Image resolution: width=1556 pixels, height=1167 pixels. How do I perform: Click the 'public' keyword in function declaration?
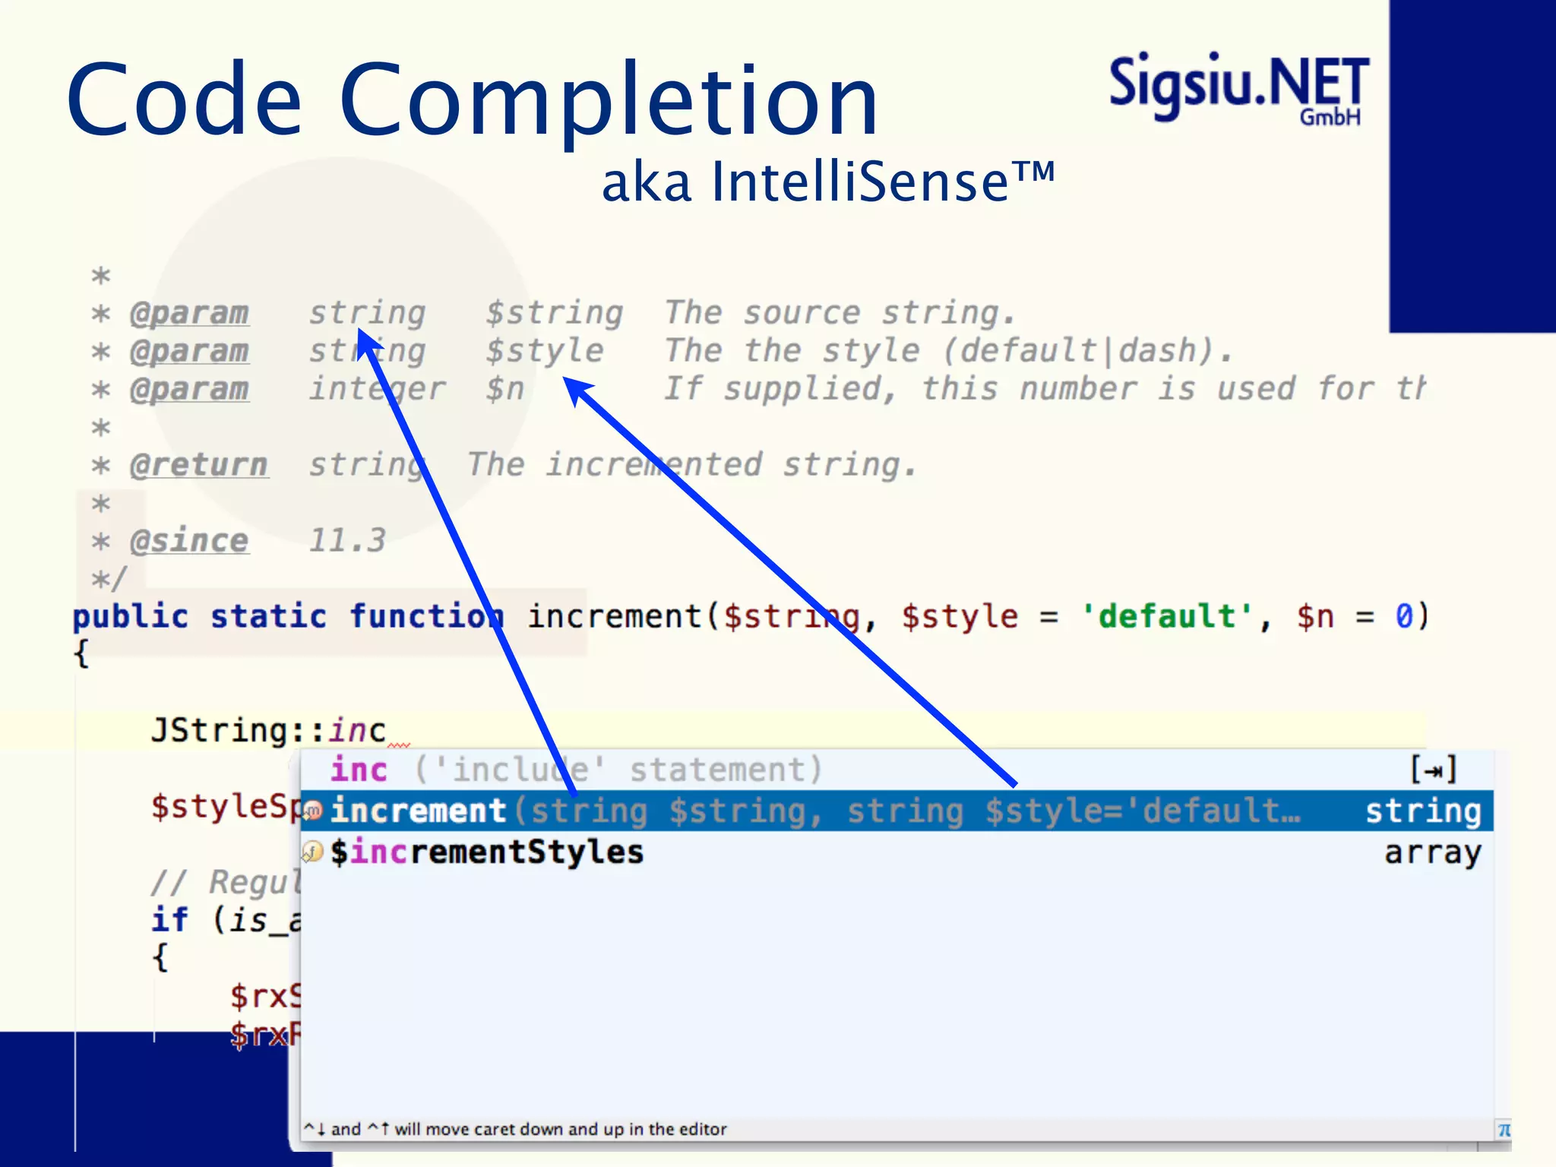130,616
